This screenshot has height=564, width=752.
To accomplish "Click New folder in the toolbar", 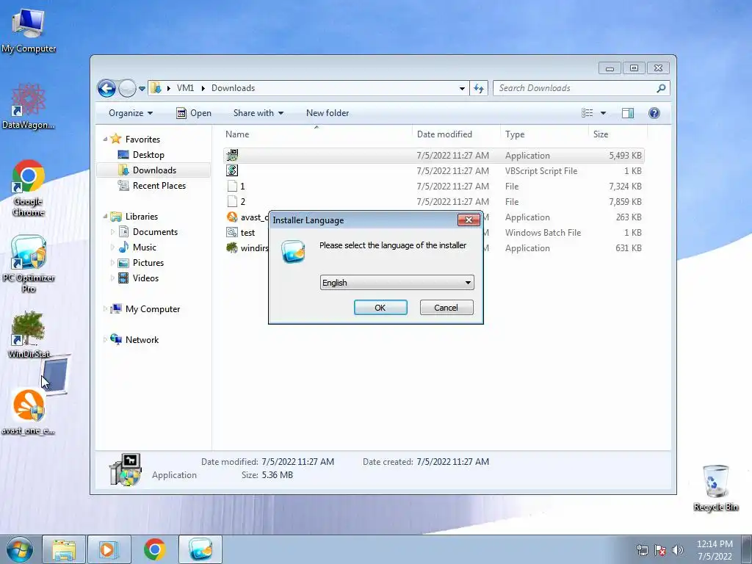I will [328, 112].
